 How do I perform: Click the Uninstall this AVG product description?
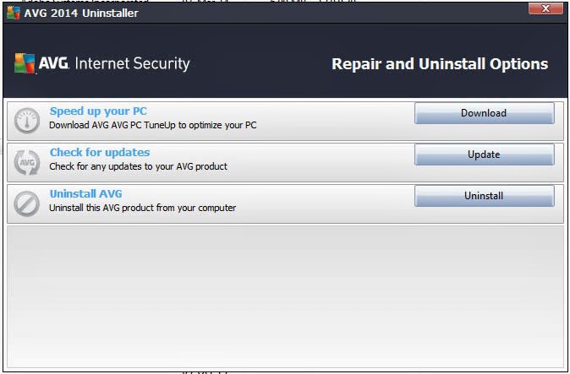coord(142,208)
